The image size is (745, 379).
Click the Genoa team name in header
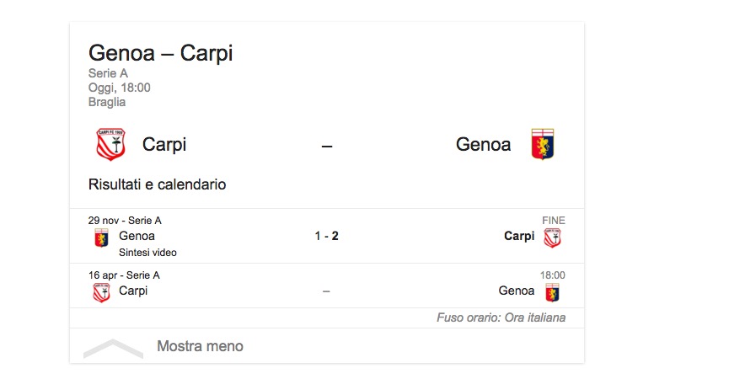tap(483, 144)
